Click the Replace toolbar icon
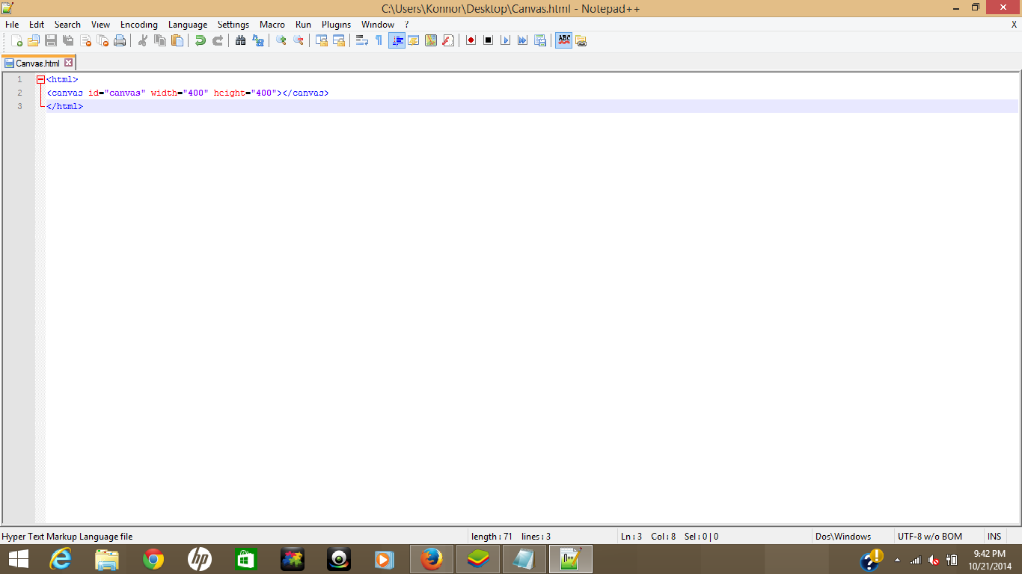 258,40
